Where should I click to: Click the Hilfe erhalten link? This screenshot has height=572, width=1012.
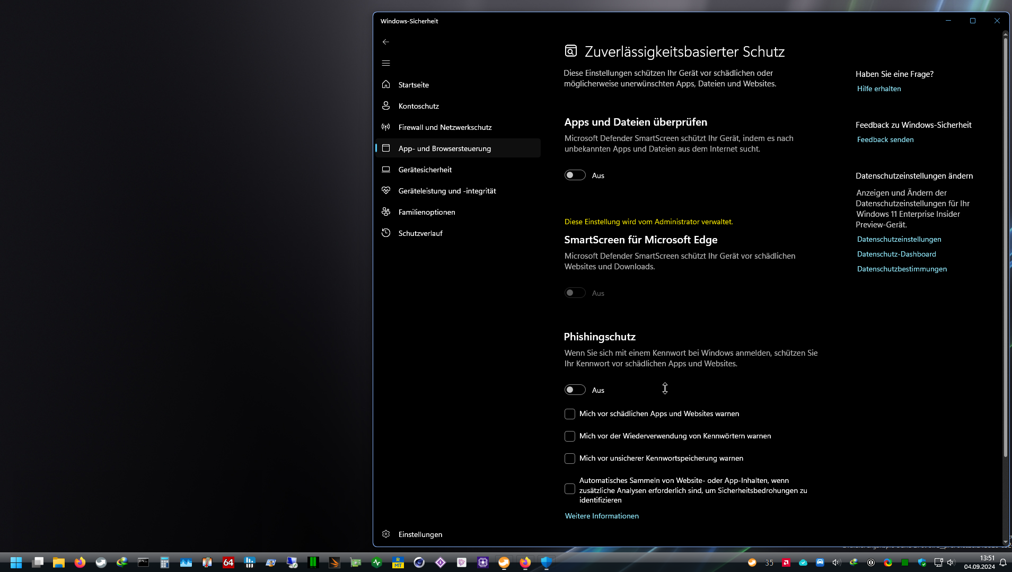pyautogui.click(x=879, y=89)
